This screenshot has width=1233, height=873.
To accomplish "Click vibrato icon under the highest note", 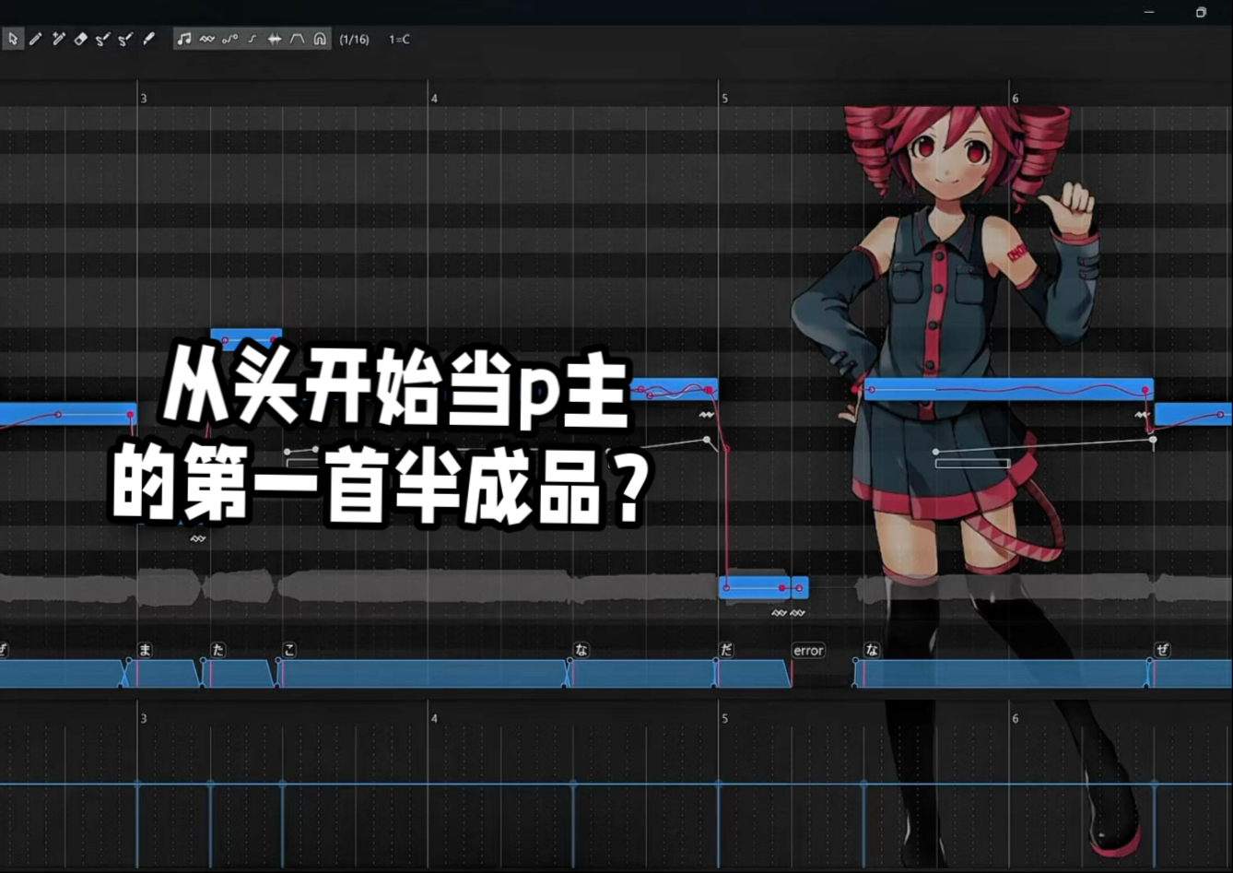I will point(198,538).
